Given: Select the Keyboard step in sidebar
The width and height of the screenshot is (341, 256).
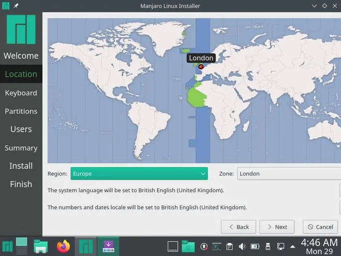Looking at the screenshot, I should pos(21,93).
